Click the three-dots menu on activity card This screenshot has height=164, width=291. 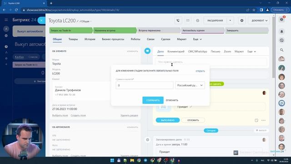(x=263, y=120)
